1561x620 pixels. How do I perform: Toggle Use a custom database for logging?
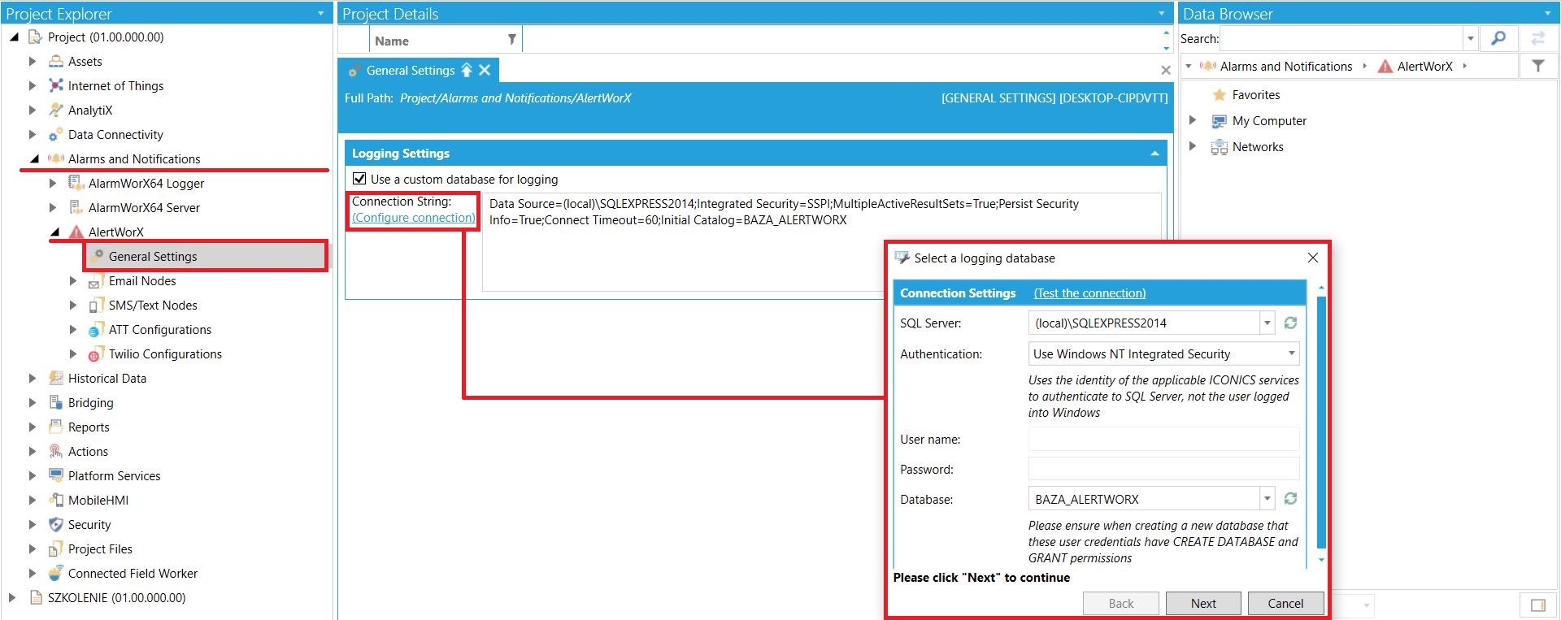[x=359, y=179]
